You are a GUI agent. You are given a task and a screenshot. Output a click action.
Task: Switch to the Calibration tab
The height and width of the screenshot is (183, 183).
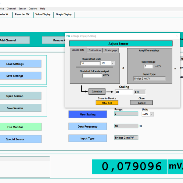coord(95,50)
